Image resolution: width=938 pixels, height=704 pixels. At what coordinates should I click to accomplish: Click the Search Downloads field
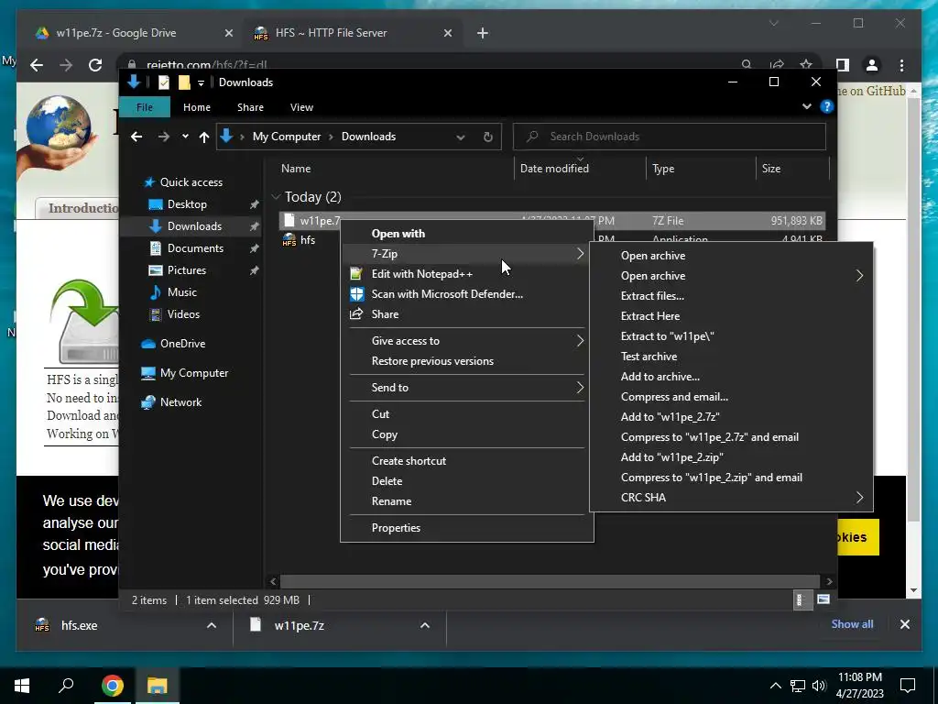click(670, 137)
